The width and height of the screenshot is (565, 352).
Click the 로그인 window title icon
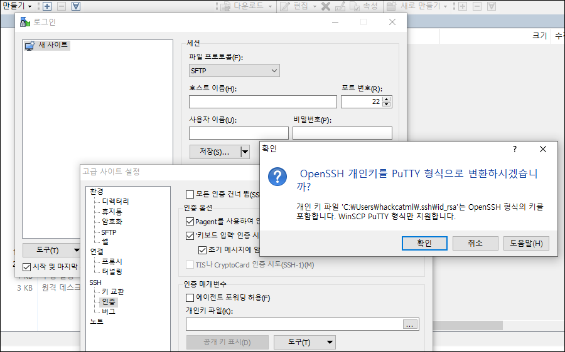click(x=25, y=23)
